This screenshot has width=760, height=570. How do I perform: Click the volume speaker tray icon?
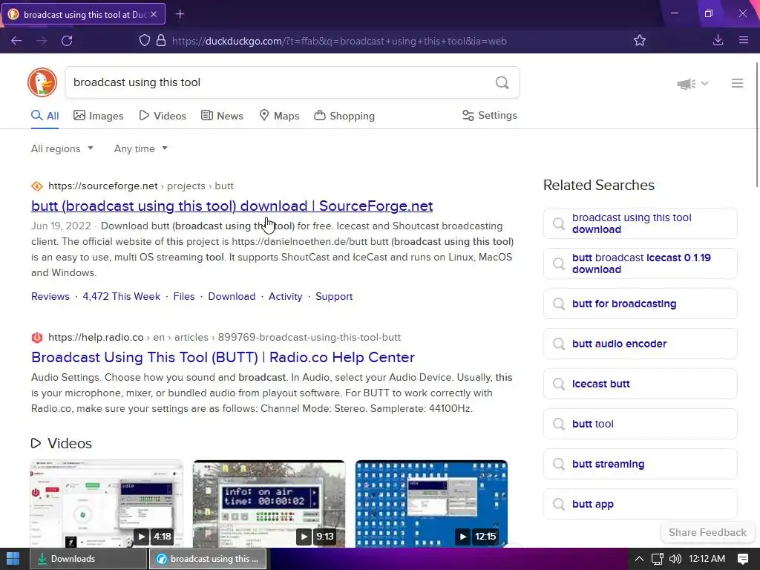click(675, 559)
